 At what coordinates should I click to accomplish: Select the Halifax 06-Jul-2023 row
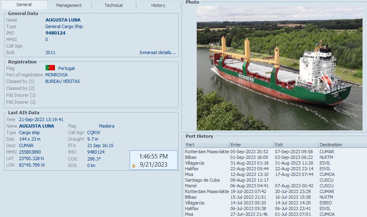pyautogui.click(x=276, y=208)
